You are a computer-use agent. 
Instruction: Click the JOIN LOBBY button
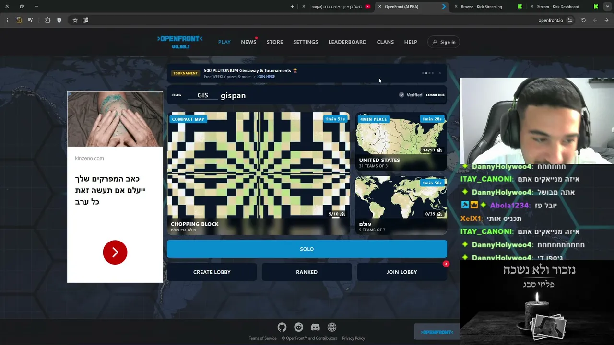[402, 272]
